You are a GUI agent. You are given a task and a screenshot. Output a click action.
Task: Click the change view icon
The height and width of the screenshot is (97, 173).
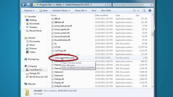coord(134,11)
